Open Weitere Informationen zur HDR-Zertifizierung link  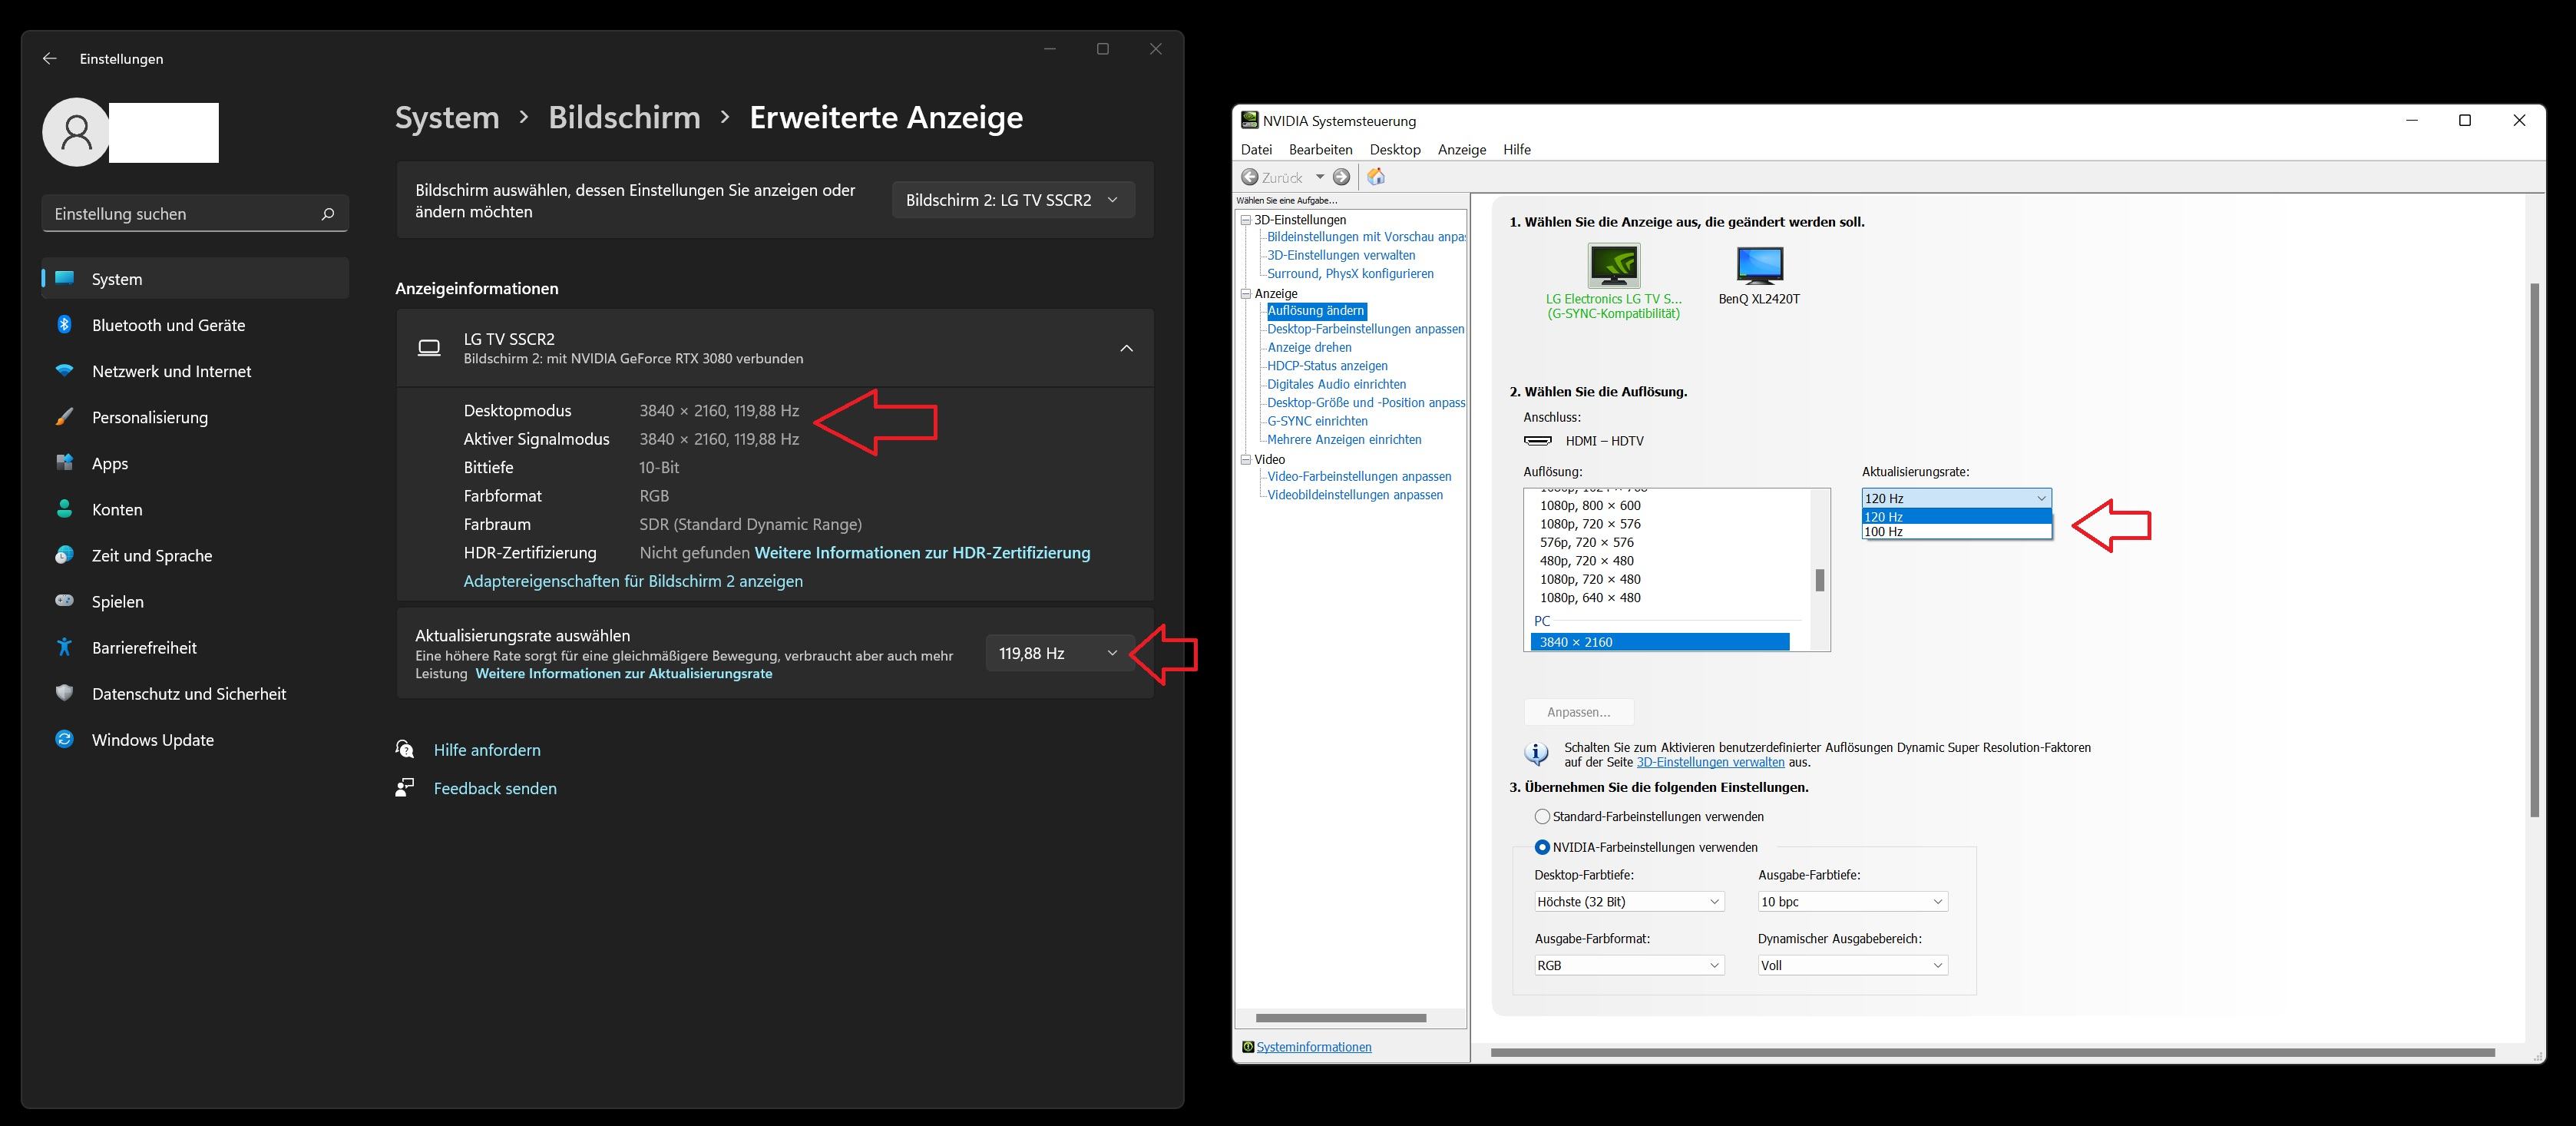[x=922, y=553]
